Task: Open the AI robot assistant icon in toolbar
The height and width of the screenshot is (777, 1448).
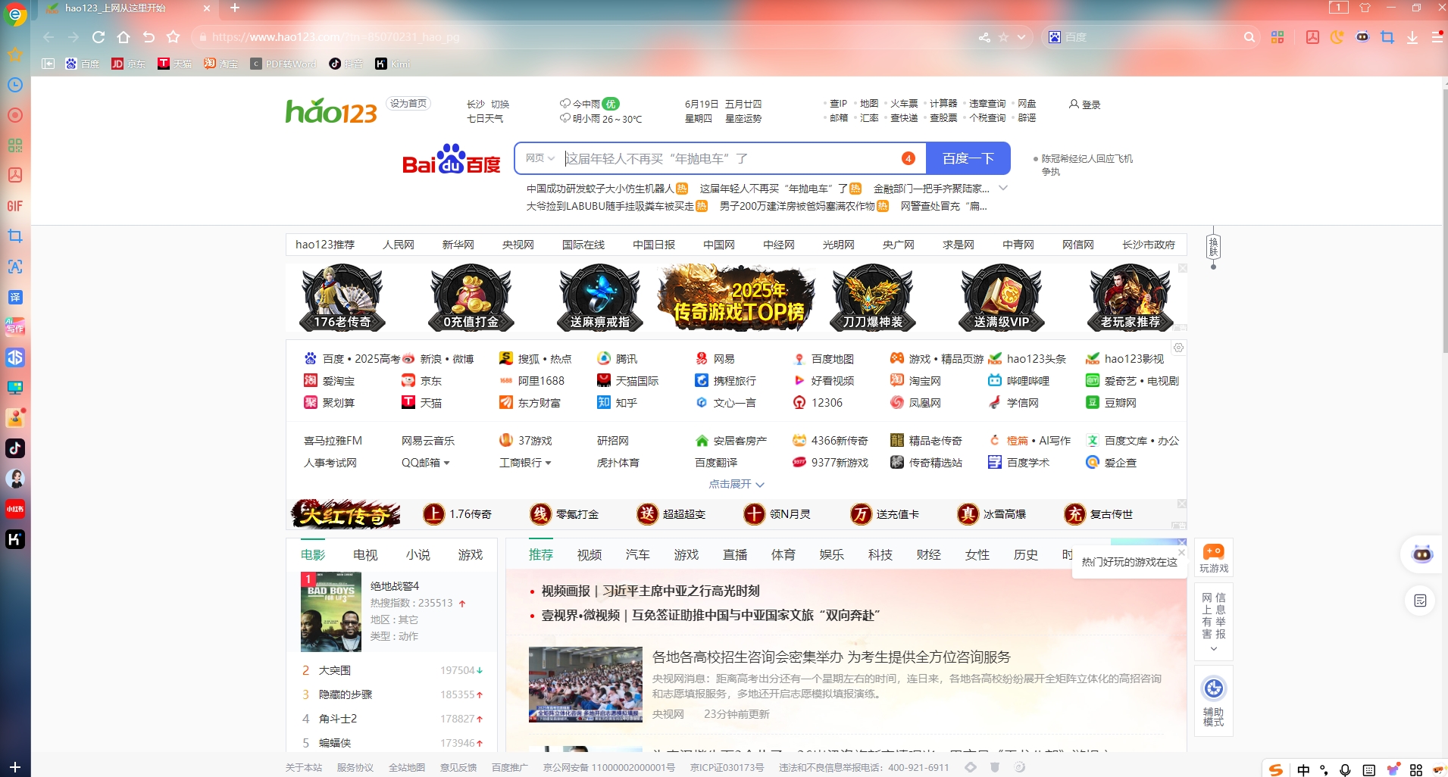Action: pyautogui.click(x=1362, y=37)
